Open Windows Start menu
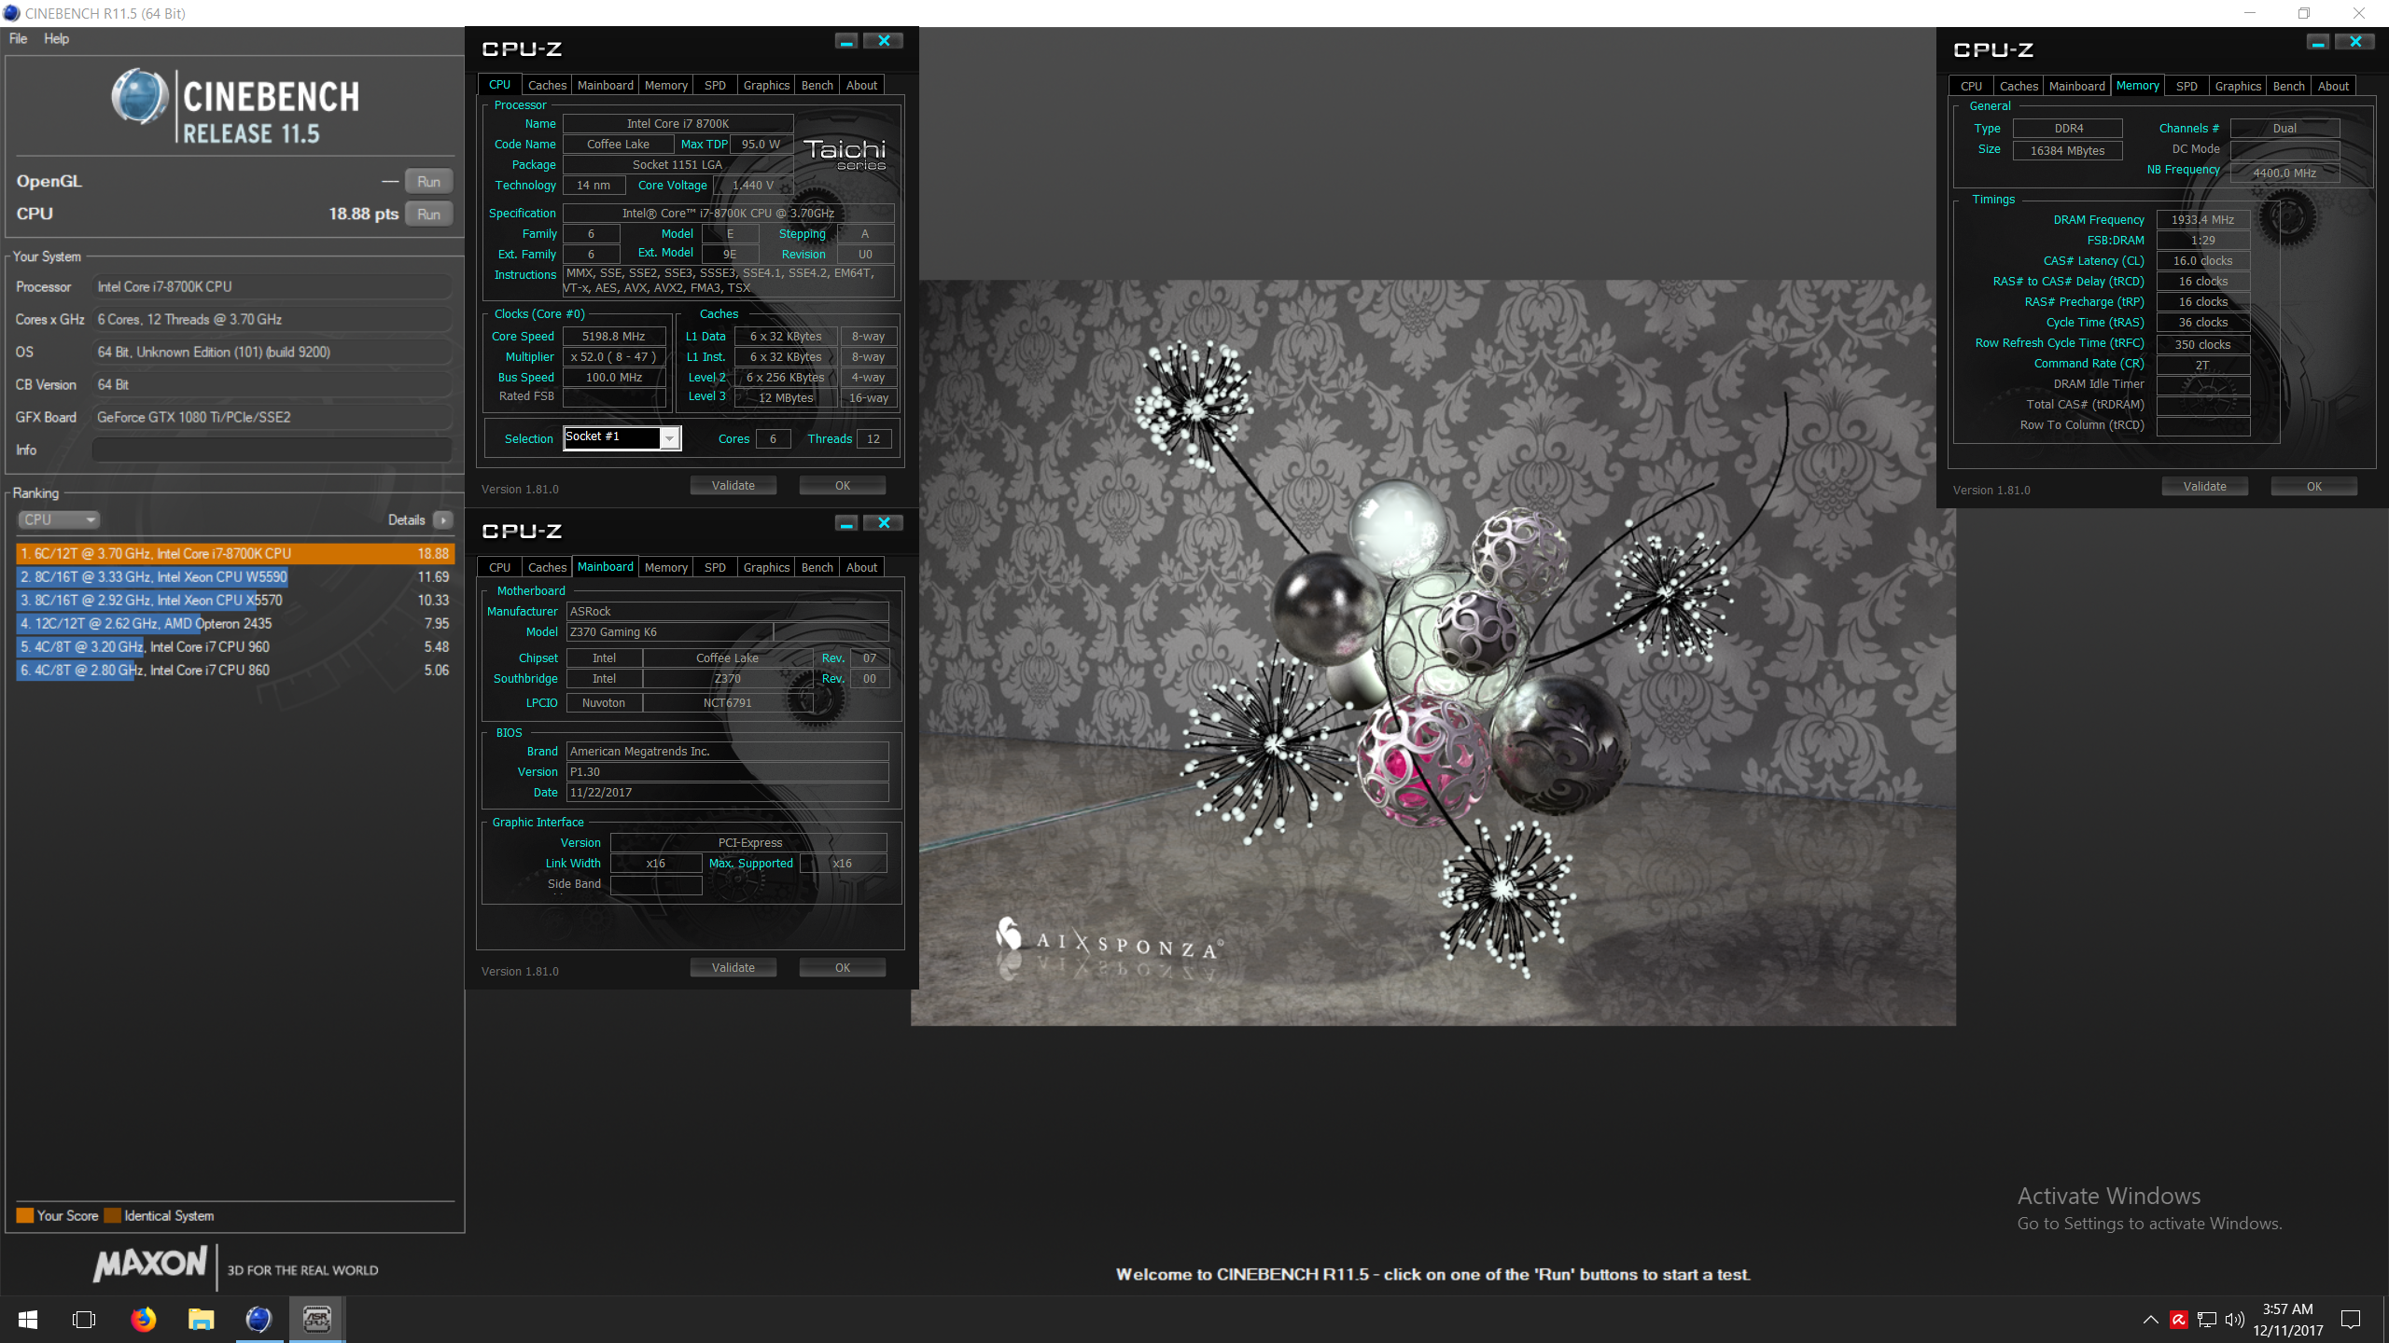2389x1343 pixels. pyautogui.click(x=28, y=1320)
